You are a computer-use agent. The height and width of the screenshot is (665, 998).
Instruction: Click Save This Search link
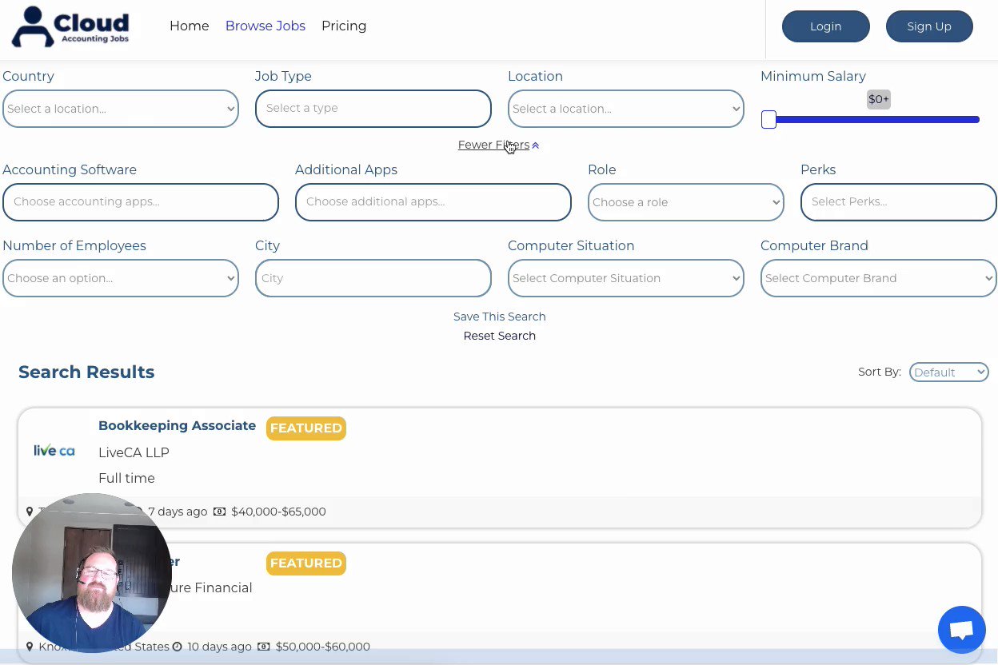500,317
